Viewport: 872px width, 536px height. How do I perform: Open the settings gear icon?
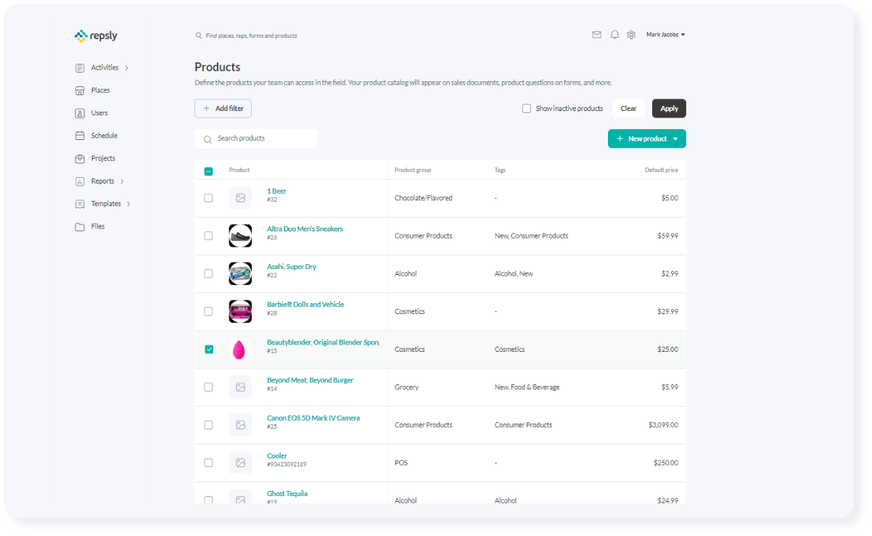[x=631, y=35]
